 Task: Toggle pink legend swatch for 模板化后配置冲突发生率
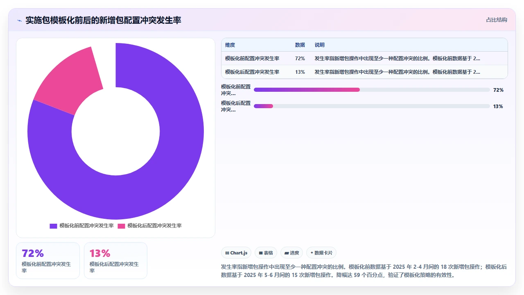coord(121,226)
